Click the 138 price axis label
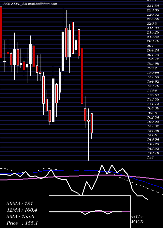This screenshot has height=228, width=163. click(150, 157)
